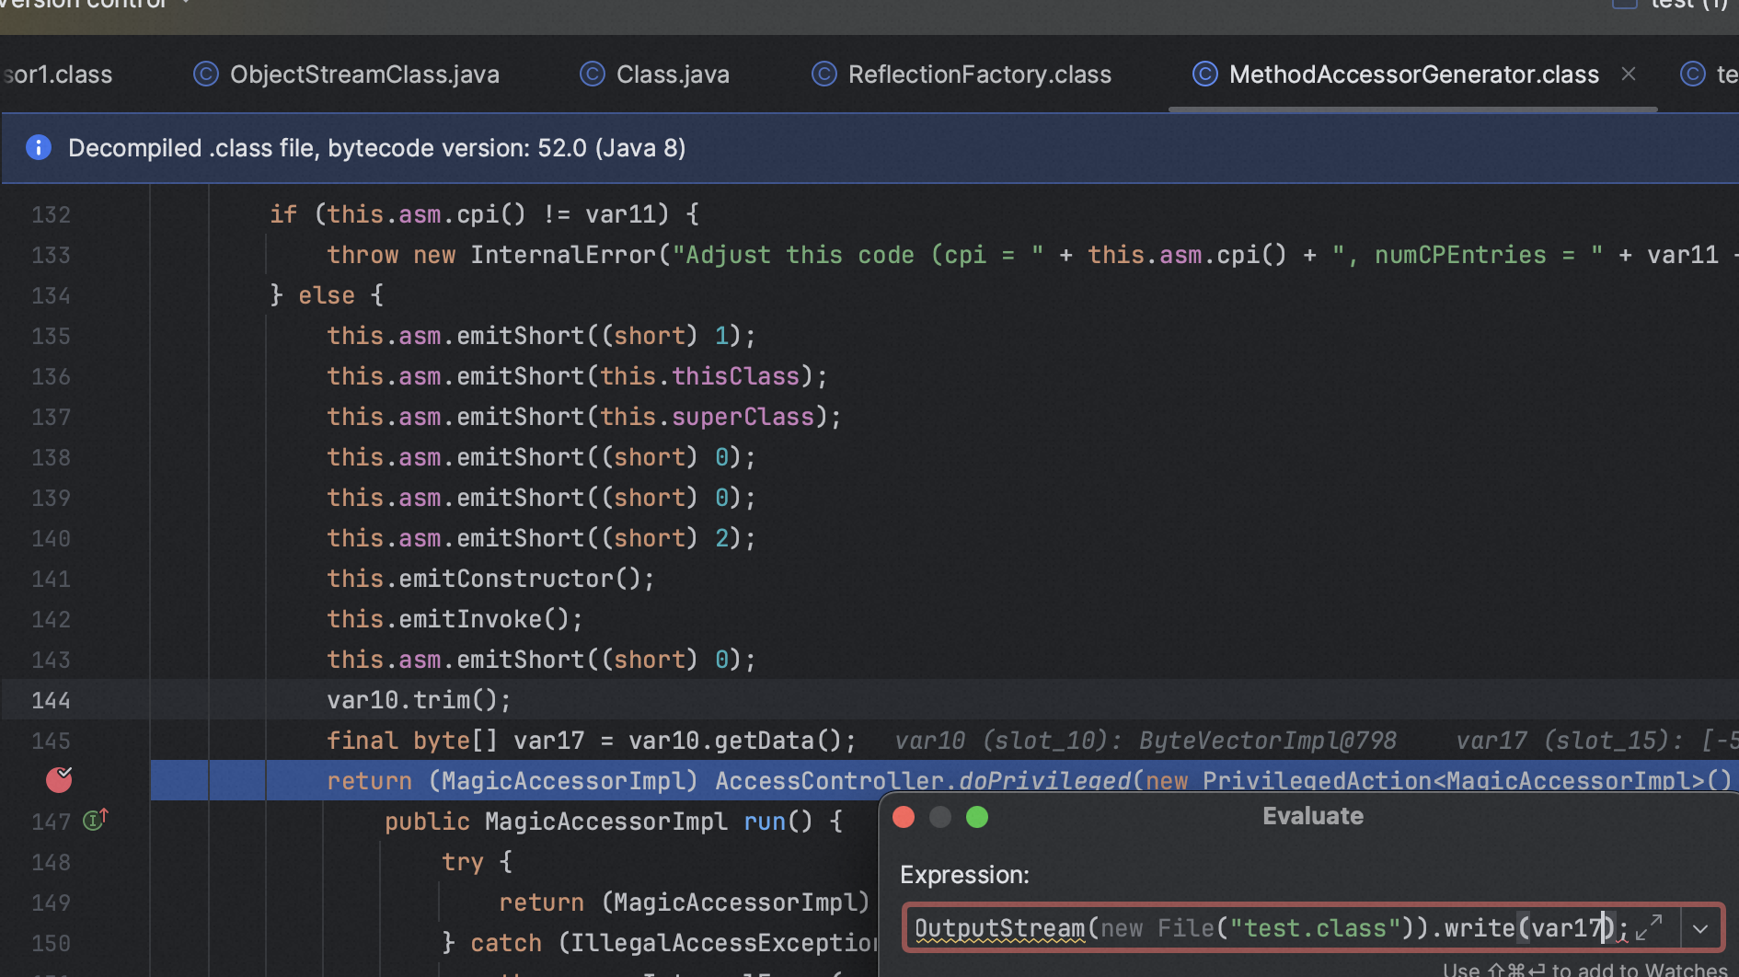Click the implements gutter icon at line 147
The image size is (1739, 977).
coord(96,819)
